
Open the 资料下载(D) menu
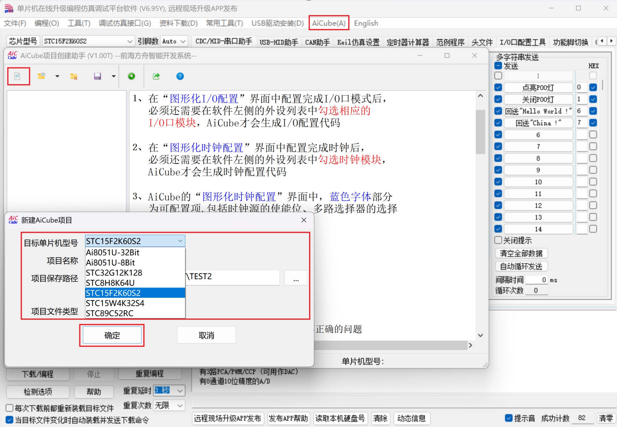click(x=179, y=23)
